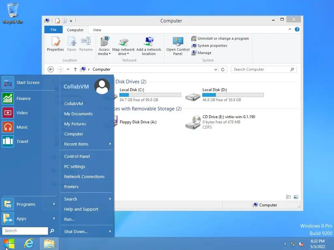
Task: Open the recent locations dropdown arrow
Action: (68, 69)
